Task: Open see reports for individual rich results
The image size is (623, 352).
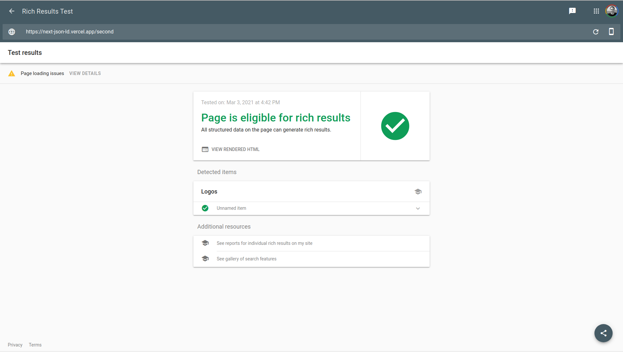Action: (264, 243)
